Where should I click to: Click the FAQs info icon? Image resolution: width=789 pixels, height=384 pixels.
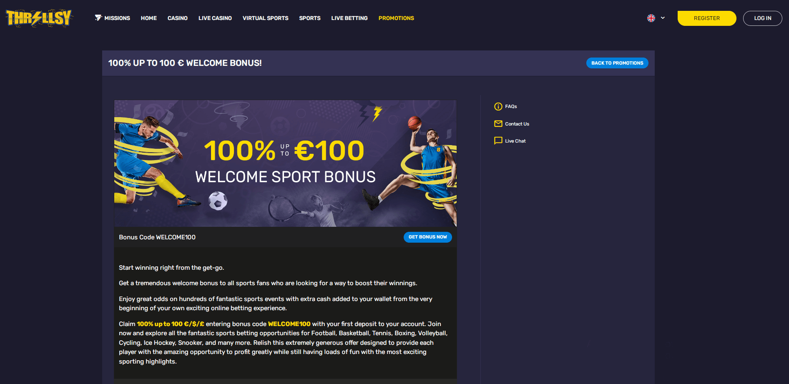[498, 106]
